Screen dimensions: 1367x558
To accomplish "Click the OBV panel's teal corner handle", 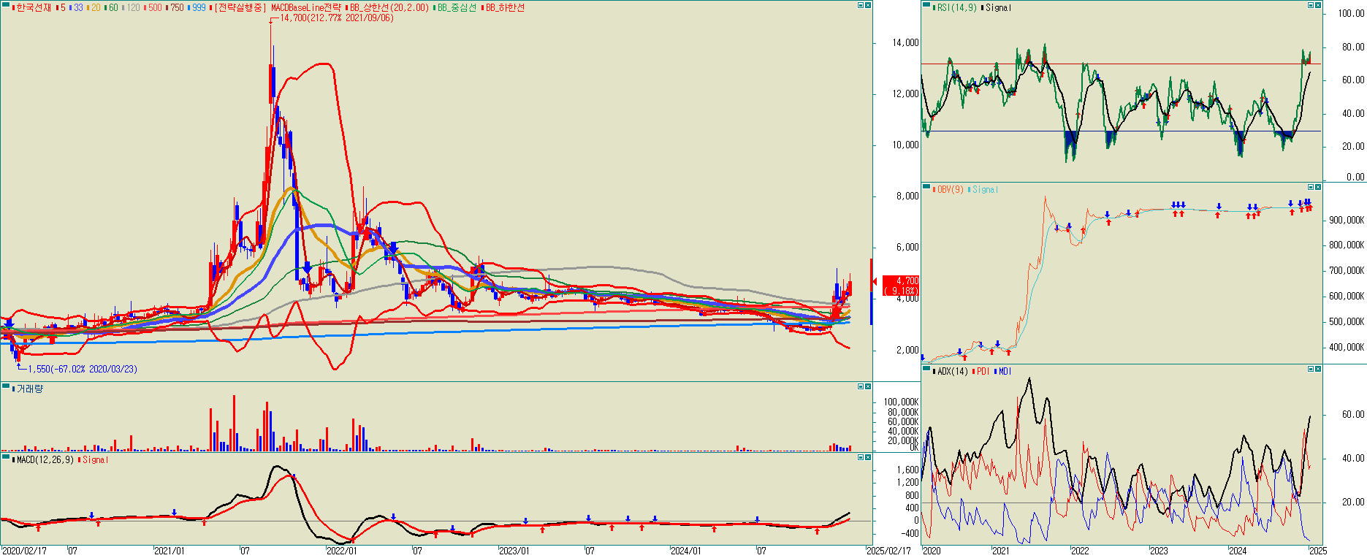I will 926,187.
